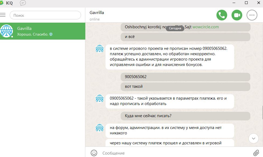Click the speech bubble icon in title bar

pos(23,3)
